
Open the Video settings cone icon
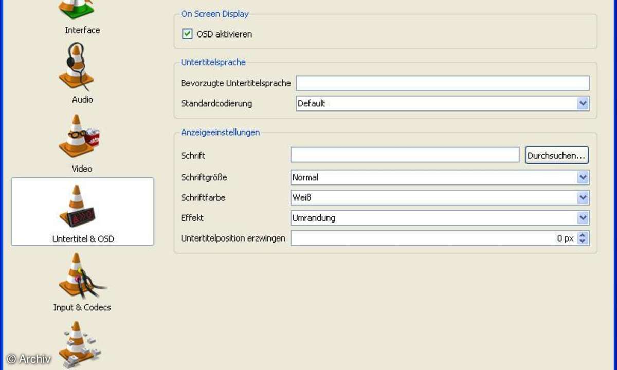(79, 136)
